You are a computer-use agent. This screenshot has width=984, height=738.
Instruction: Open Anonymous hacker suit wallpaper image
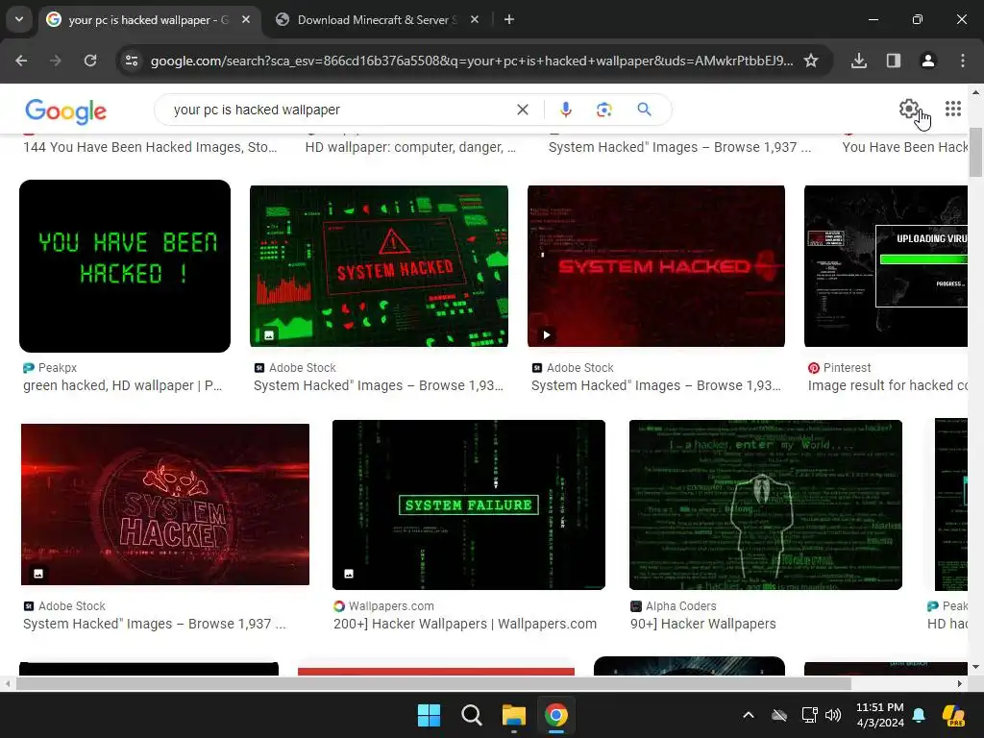766,504
